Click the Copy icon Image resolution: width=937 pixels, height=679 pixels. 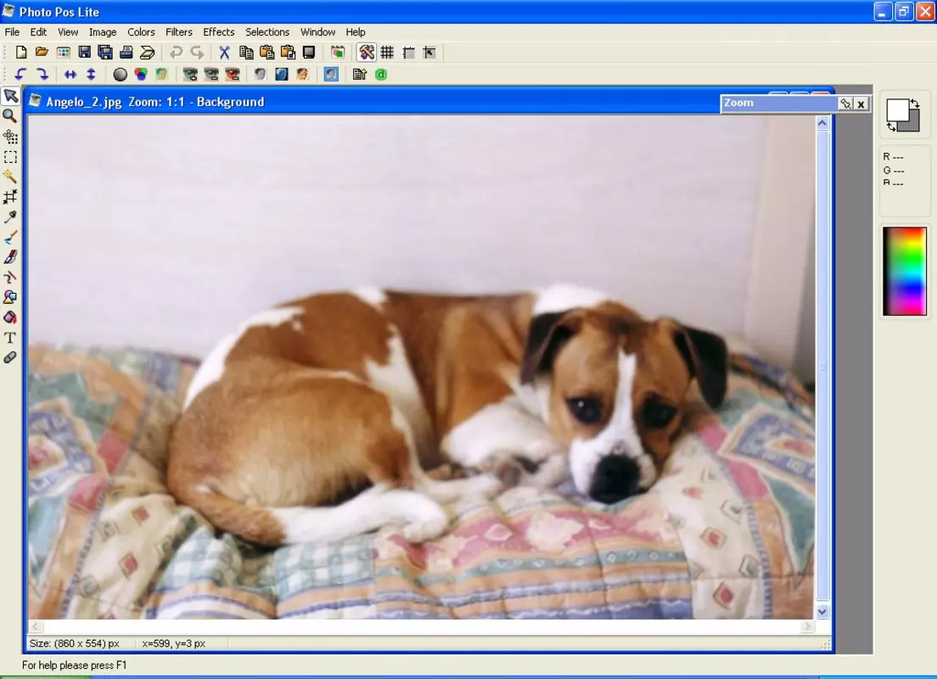[245, 53]
